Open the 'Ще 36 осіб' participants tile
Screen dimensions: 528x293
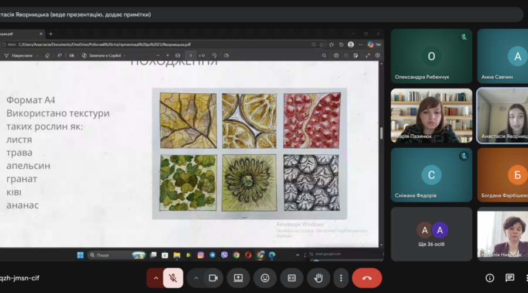(x=431, y=234)
